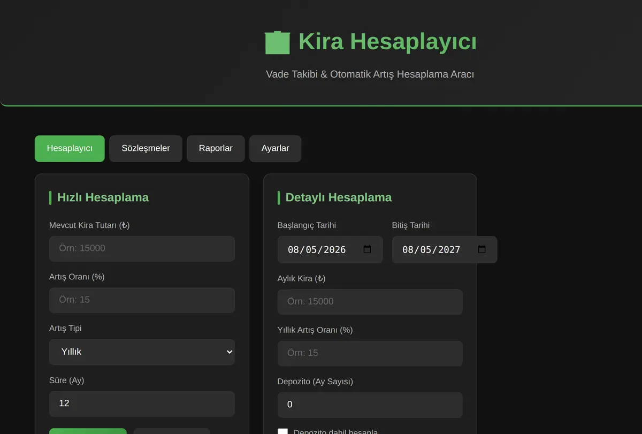Click the Bitiş Tarihi label
The image size is (642, 434).
point(411,225)
